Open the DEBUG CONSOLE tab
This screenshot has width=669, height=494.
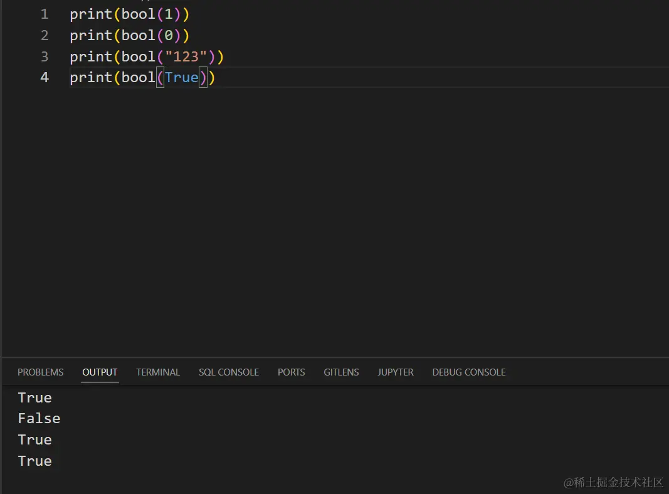(x=469, y=372)
